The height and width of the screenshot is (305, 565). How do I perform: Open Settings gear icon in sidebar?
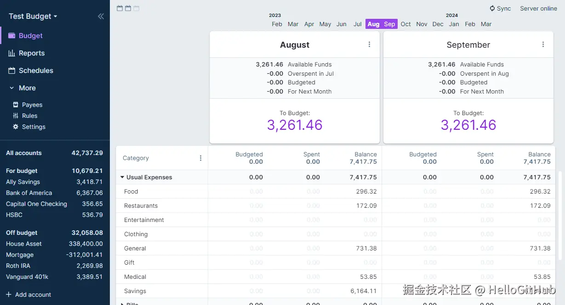pos(16,127)
